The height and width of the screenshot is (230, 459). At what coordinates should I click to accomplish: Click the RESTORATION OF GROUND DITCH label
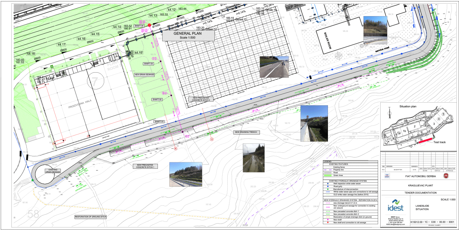click(x=90, y=217)
